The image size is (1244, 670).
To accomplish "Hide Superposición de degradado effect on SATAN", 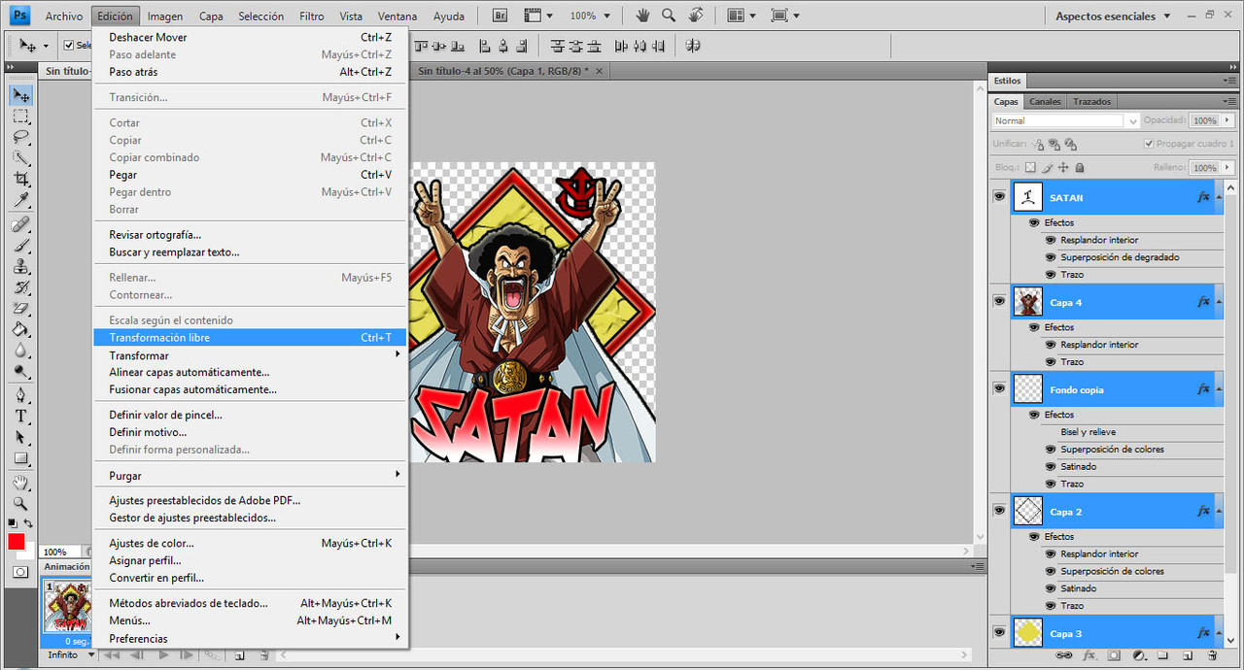I will [x=1051, y=257].
